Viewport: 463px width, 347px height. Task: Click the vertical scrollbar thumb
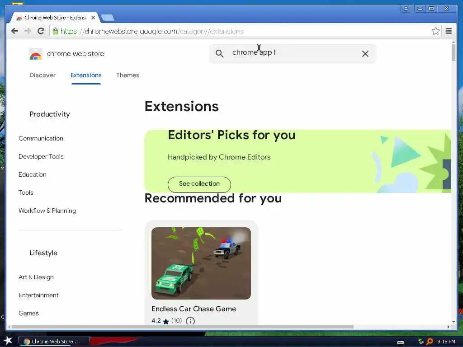pyautogui.click(x=454, y=52)
